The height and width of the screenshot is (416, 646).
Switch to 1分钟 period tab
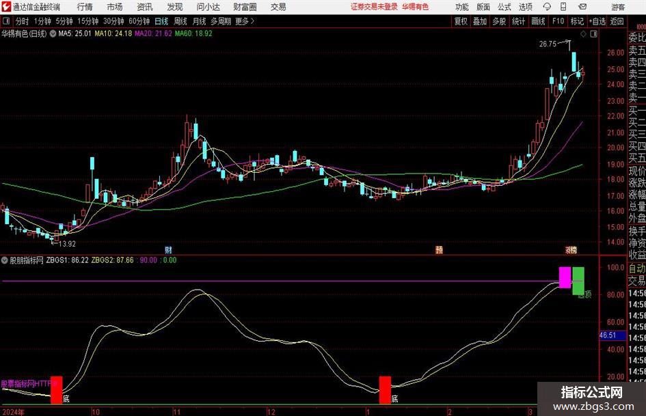point(42,21)
